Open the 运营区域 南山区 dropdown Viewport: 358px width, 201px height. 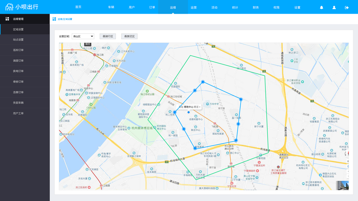(x=83, y=36)
